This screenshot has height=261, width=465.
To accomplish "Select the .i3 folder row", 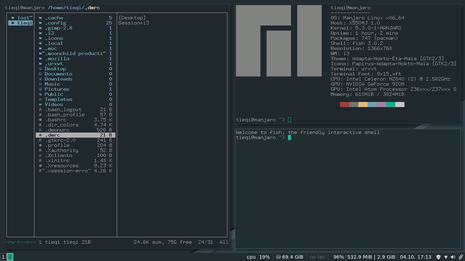I will (x=76, y=33).
